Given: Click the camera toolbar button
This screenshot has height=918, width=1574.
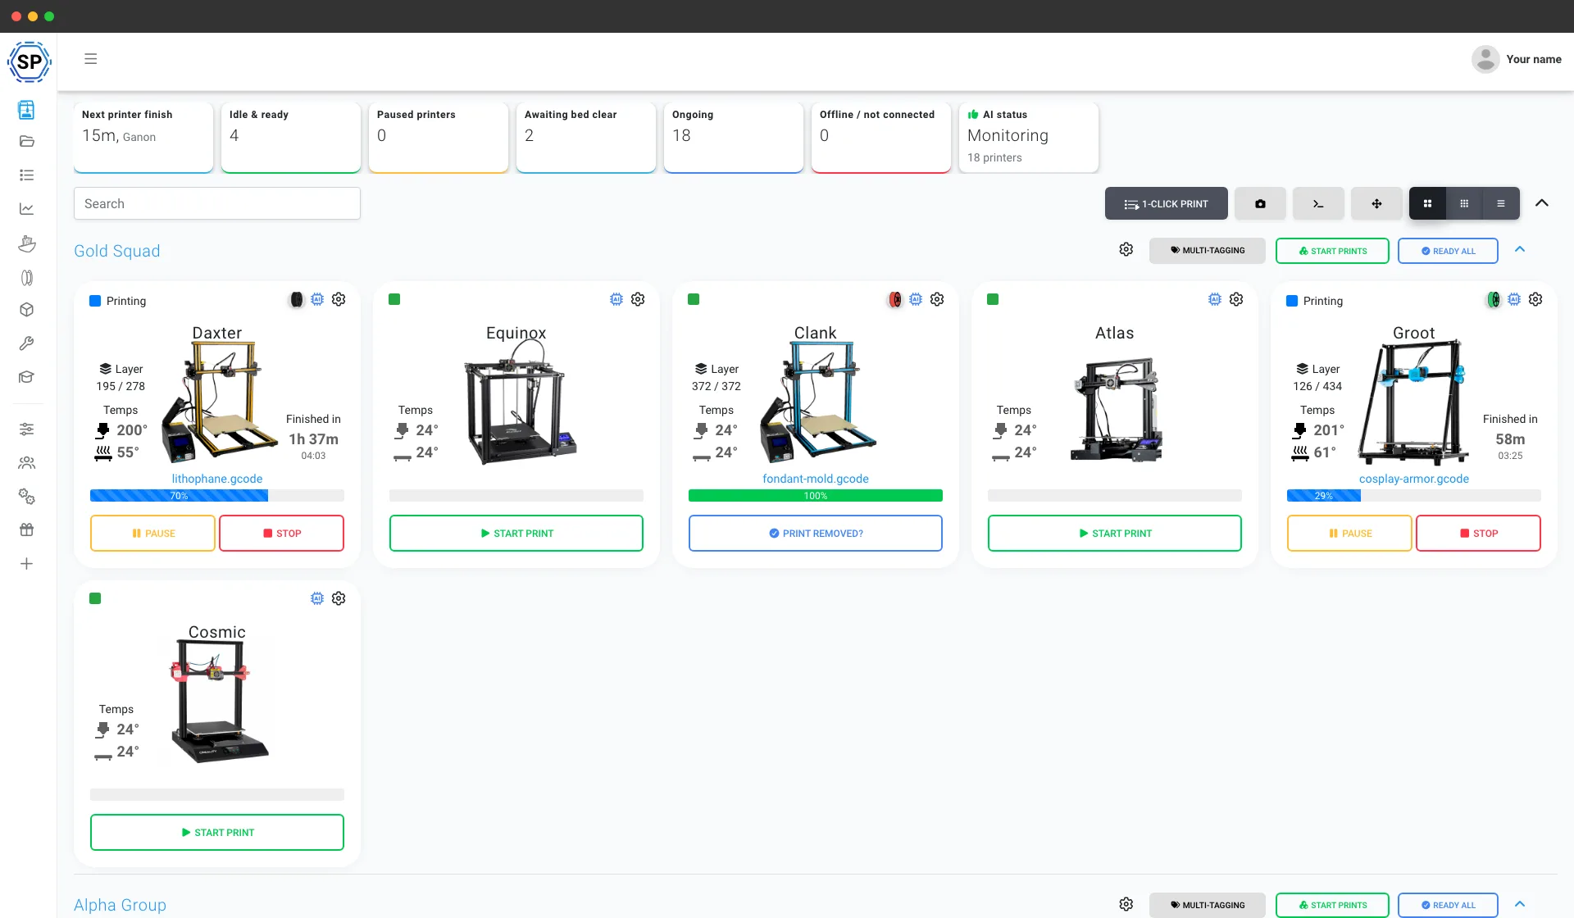Looking at the screenshot, I should click(x=1260, y=203).
